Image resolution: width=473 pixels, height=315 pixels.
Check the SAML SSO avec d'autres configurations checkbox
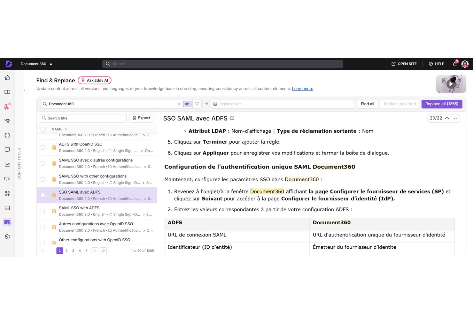[x=43, y=163]
